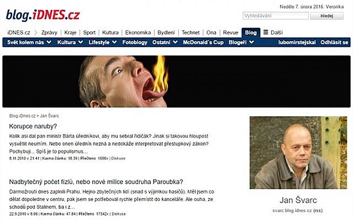Go to the Zprávy section
The width and height of the screenshot is (353, 220).
point(49,32)
